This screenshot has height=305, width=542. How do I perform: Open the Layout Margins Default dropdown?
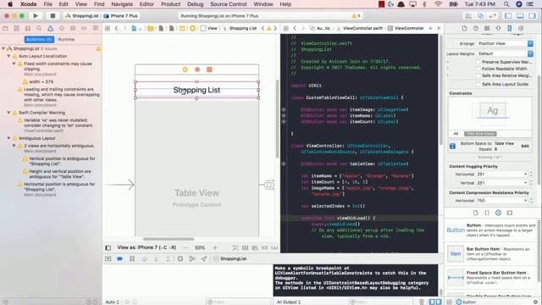point(505,53)
